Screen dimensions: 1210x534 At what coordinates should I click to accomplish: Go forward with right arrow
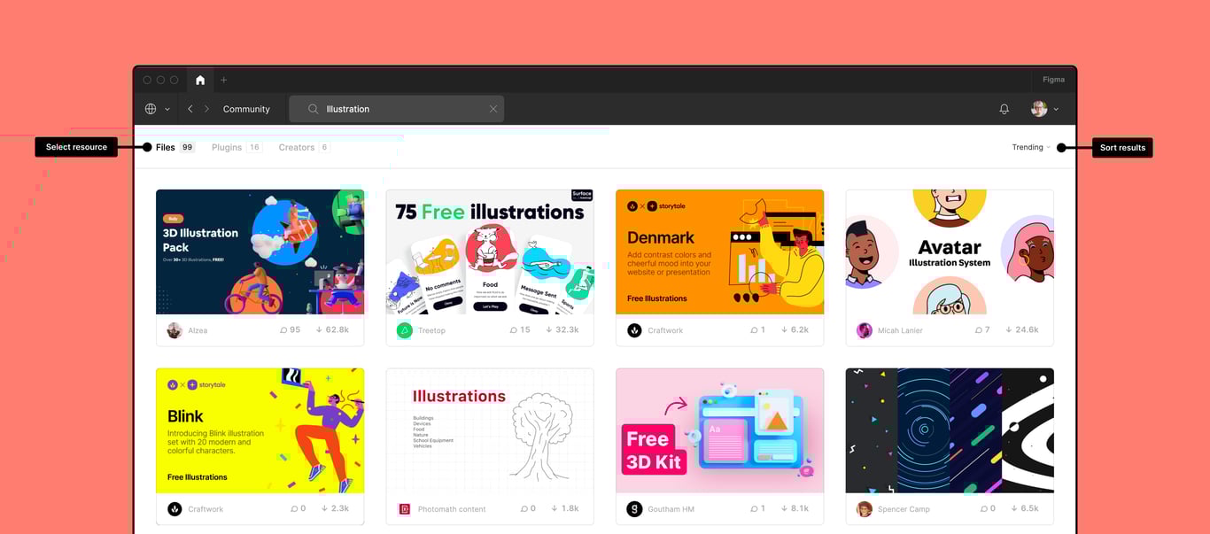click(207, 109)
